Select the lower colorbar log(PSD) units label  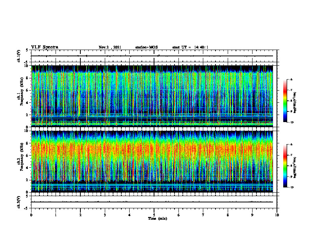click(295, 167)
